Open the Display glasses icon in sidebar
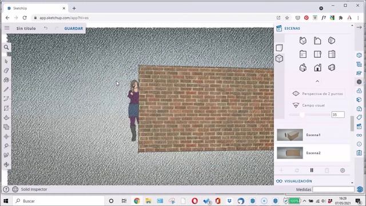This screenshot has width=366, height=206. [359, 135]
